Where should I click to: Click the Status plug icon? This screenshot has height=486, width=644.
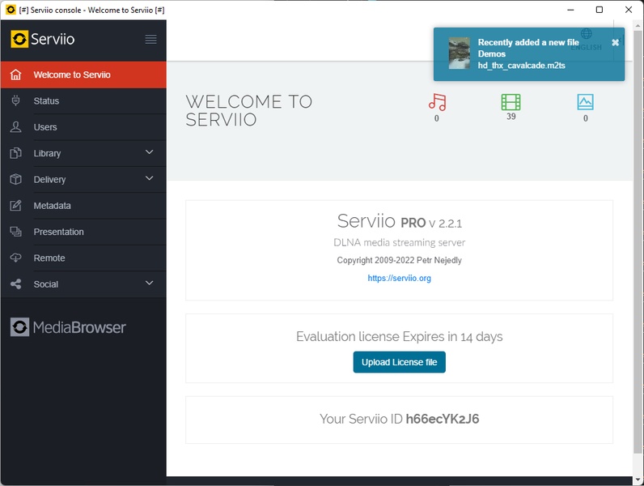[16, 101]
